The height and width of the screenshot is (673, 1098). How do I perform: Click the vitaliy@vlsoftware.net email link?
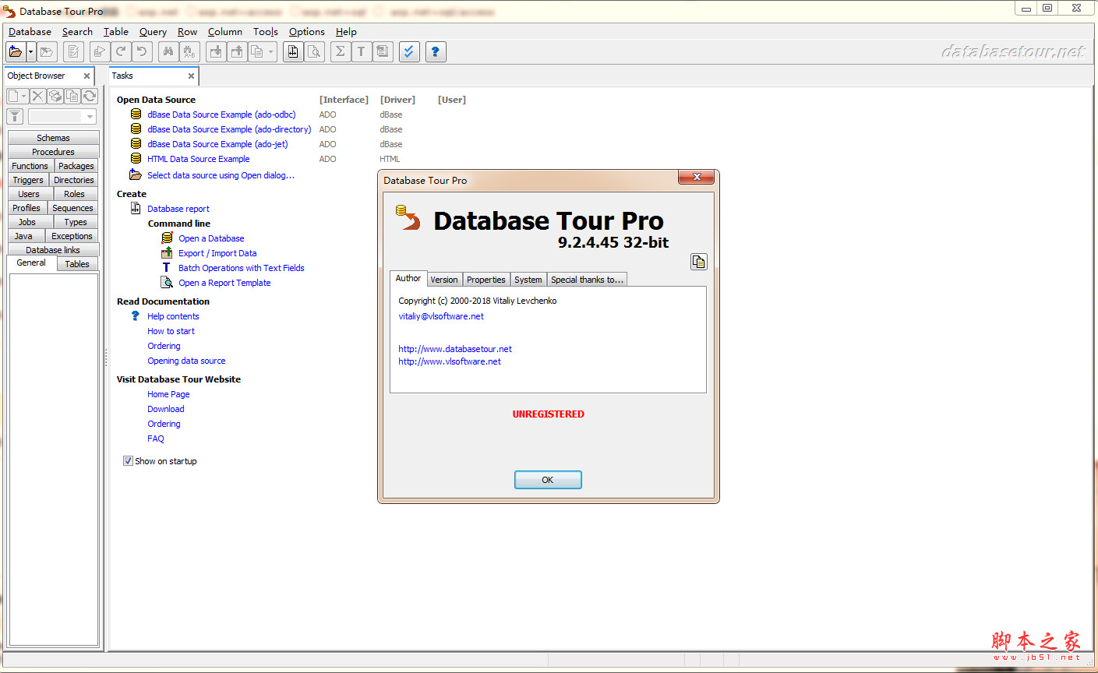pos(441,316)
